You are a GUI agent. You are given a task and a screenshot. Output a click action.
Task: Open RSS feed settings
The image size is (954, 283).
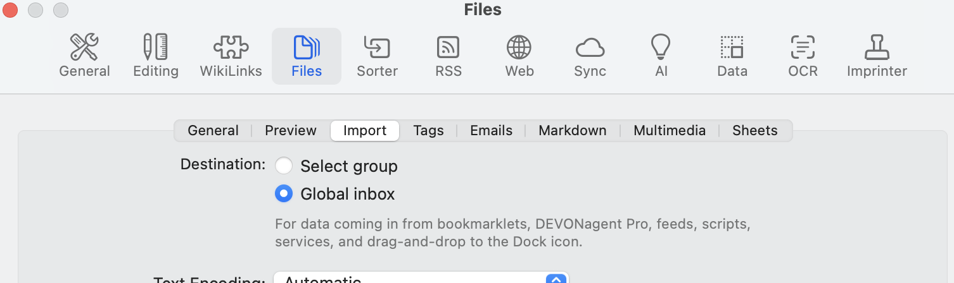coord(448,56)
